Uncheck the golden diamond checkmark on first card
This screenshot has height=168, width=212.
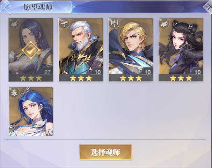pos(31,50)
